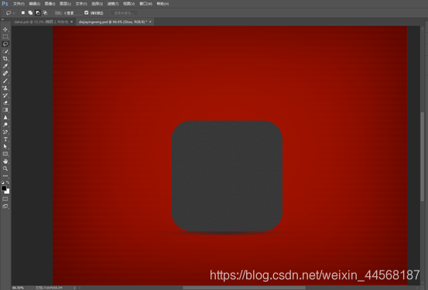Set the foreground color swatch
The image size is (428, 290).
click(x=4, y=188)
